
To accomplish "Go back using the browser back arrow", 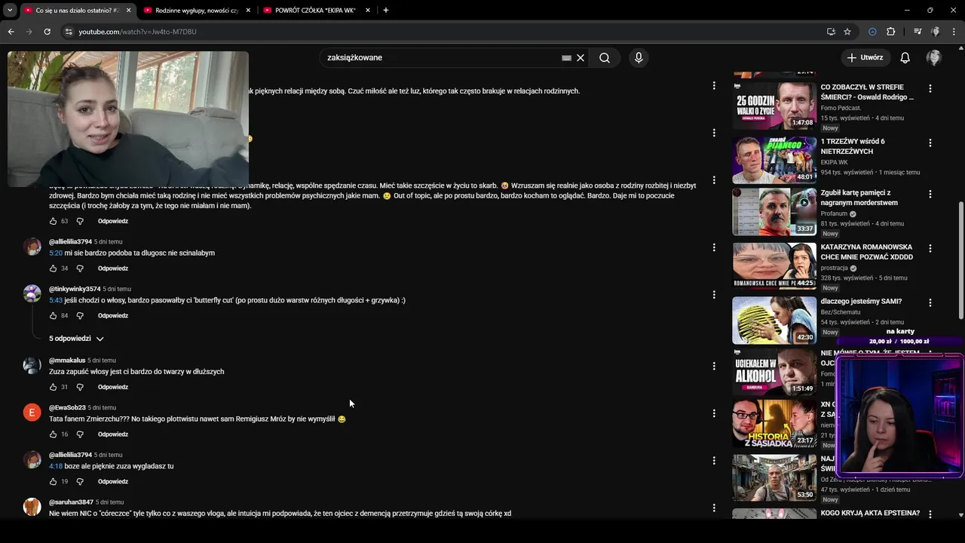I will (11, 32).
